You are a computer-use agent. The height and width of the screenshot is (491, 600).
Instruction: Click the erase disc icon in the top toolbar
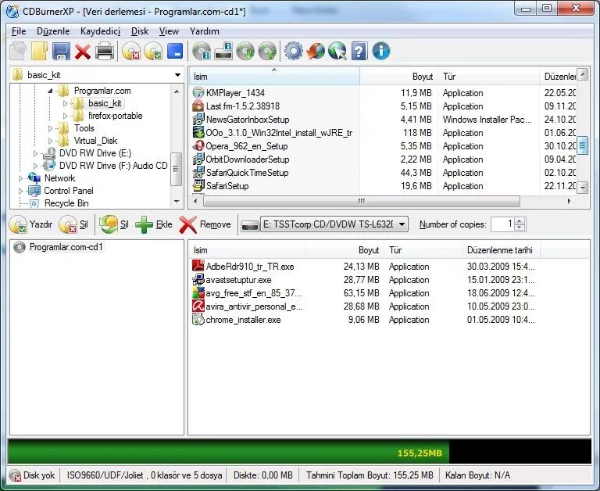tap(131, 52)
